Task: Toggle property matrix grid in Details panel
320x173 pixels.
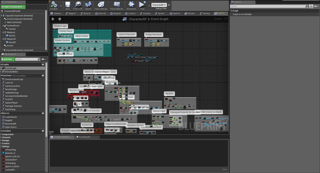Action: coord(311,6)
